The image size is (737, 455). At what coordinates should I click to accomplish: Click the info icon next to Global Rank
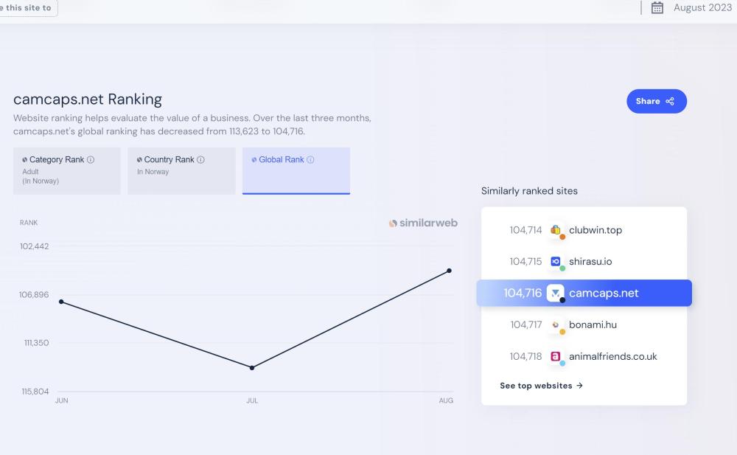coord(310,160)
